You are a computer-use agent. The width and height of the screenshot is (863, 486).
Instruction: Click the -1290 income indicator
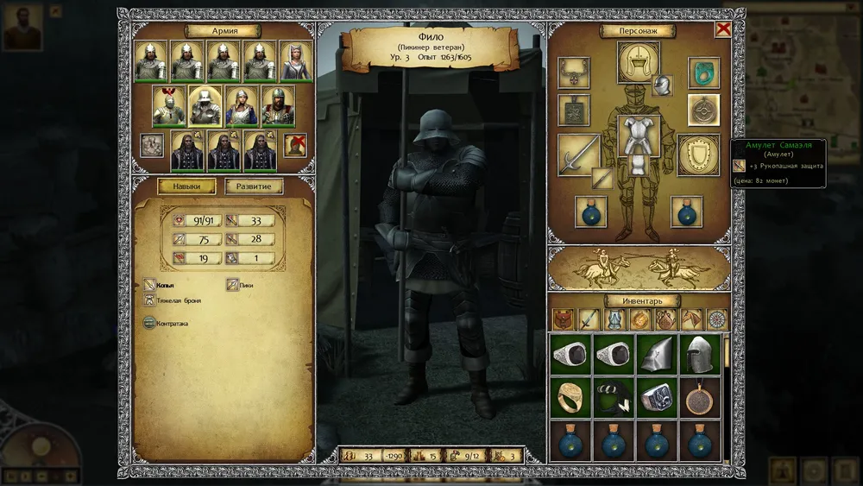pos(394,456)
